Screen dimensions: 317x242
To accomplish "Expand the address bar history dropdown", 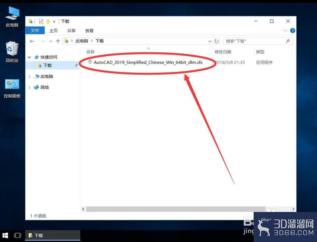I will point(210,41).
